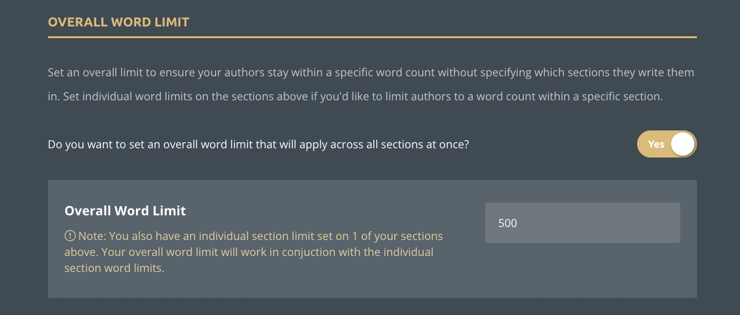Click the 500 value in the limit field
740x315 pixels.
coord(507,223)
